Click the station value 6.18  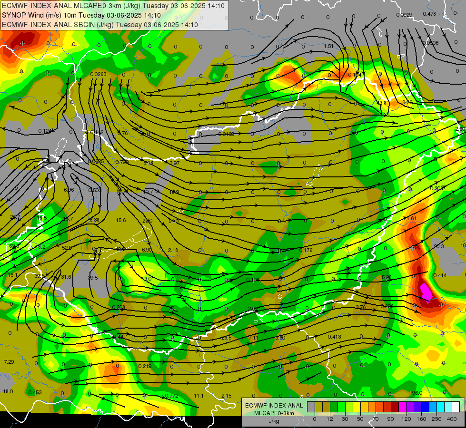coord(149,163)
